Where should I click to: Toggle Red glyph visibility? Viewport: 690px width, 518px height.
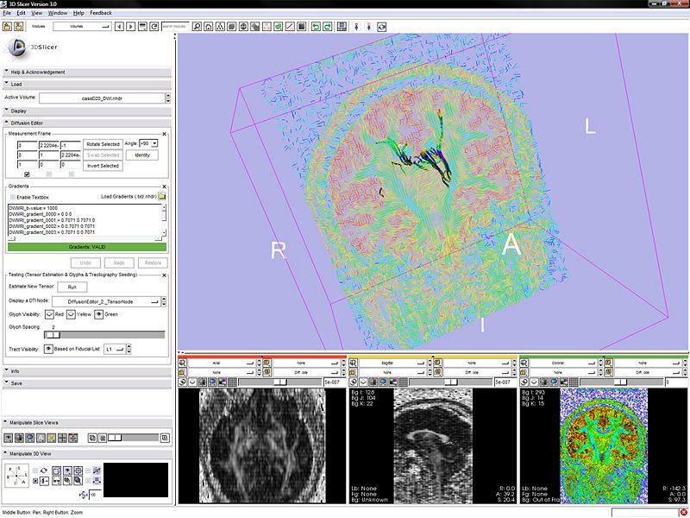point(49,313)
